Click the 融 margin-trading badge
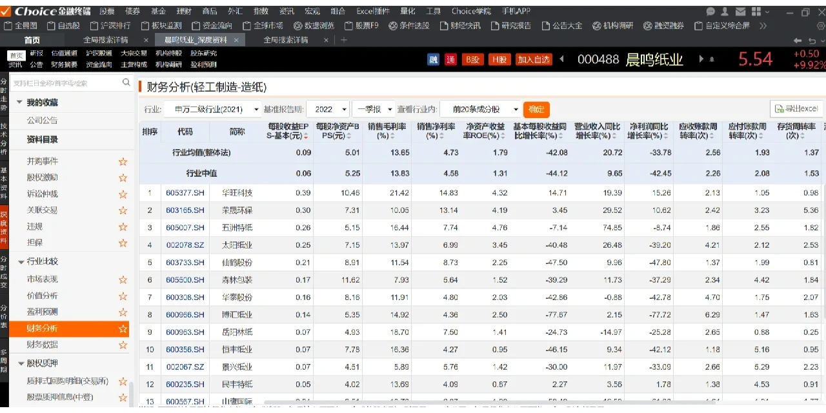Viewport: 826px width, 413px height. point(434,59)
